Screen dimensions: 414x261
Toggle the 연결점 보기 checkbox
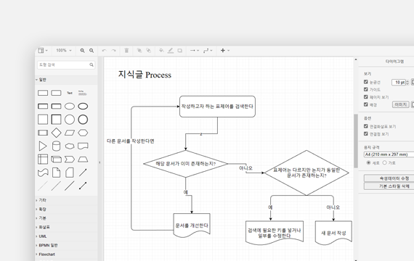[365, 133]
